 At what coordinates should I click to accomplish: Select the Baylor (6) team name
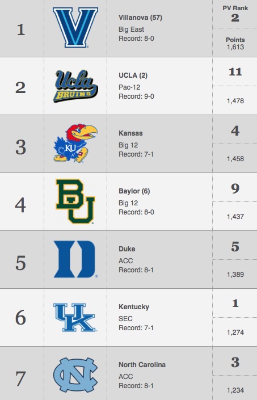pyautogui.click(x=134, y=191)
